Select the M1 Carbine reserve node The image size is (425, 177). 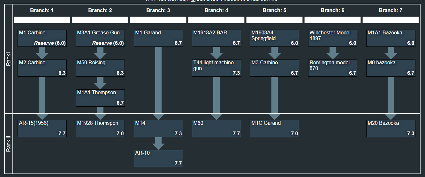[x=42, y=38]
